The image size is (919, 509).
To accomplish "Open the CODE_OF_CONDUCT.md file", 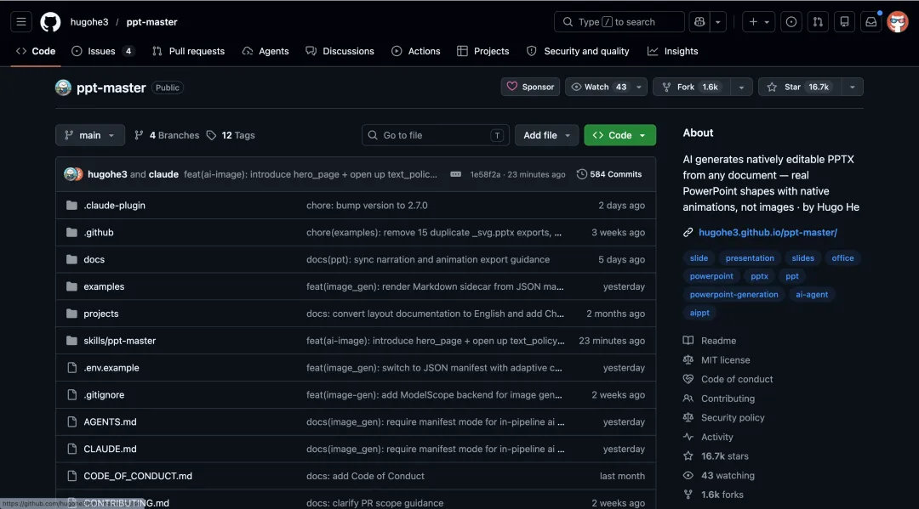I will click(138, 476).
